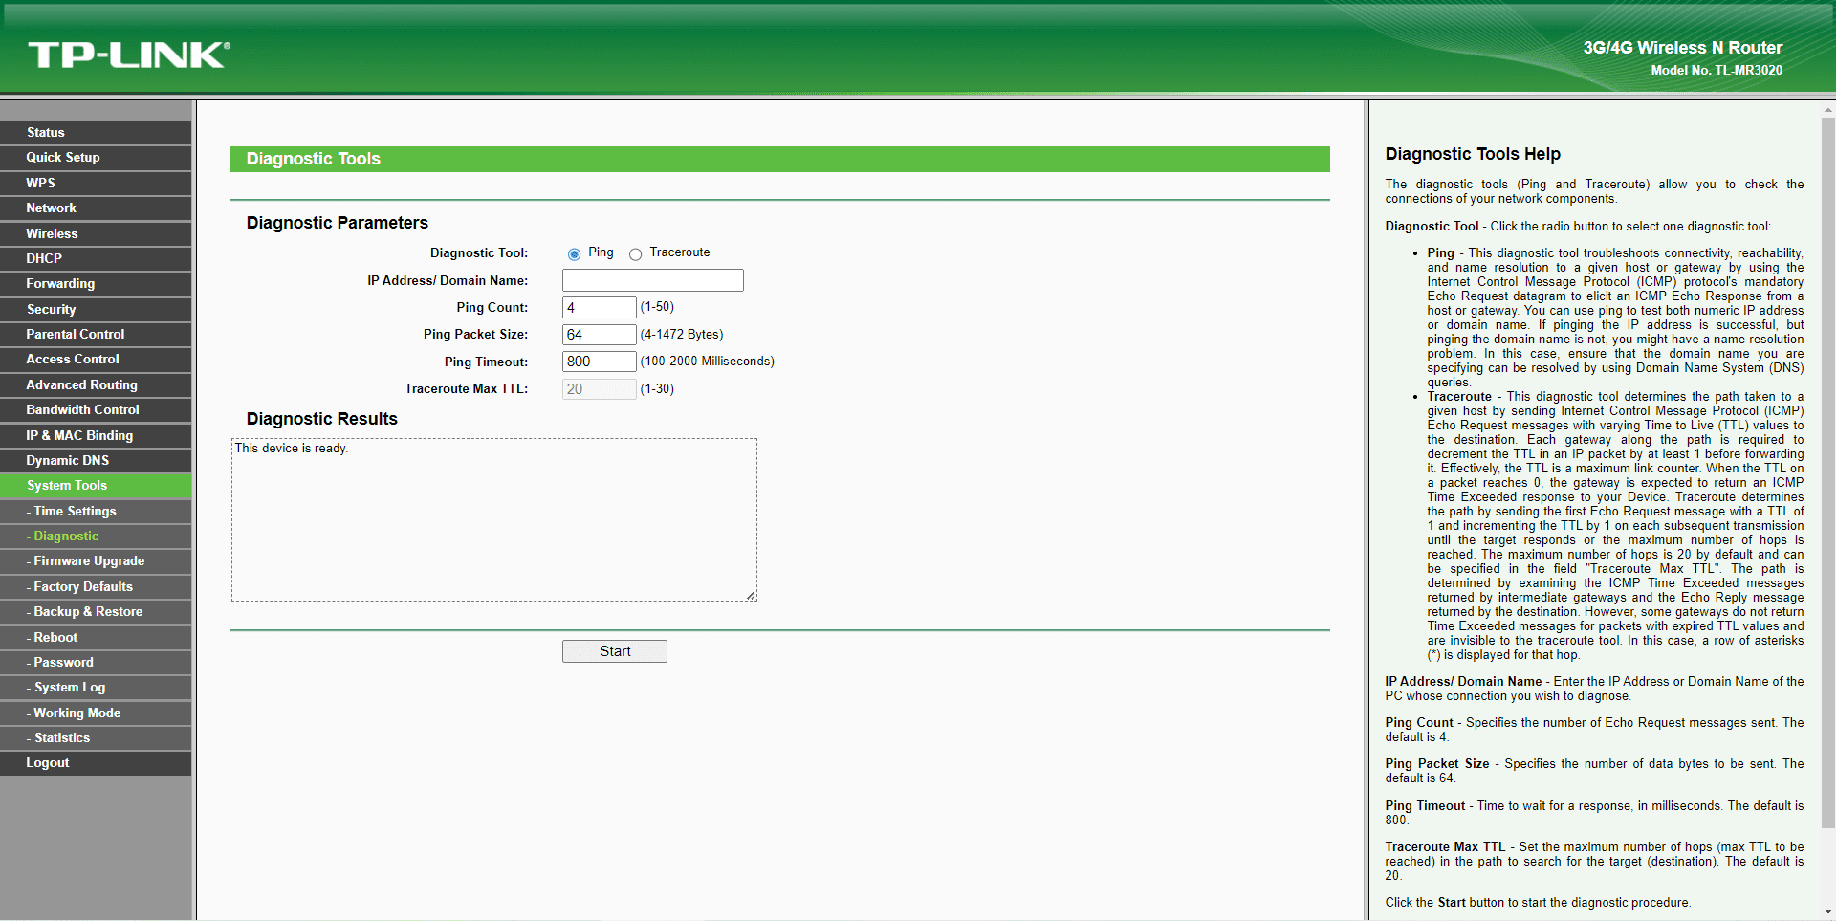
Task: Open the Network menu
Action: [x=96, y=208]
